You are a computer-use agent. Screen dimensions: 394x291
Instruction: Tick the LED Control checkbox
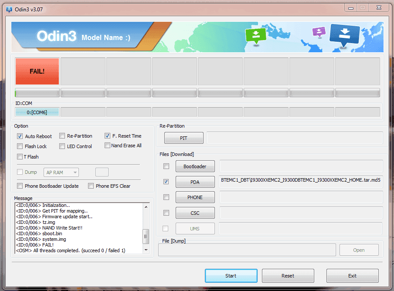[62, 146]
